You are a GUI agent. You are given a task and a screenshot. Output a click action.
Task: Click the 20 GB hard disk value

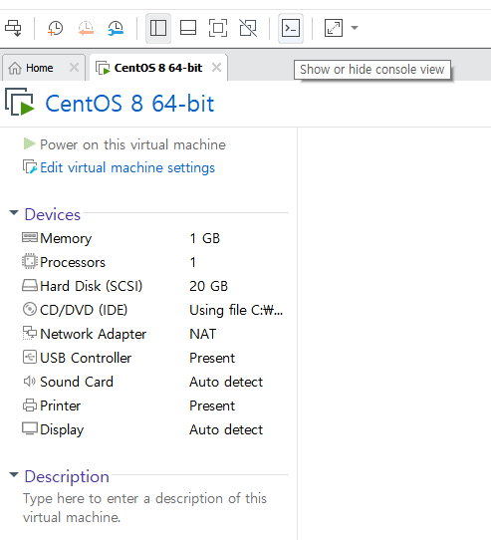click(x=209, y=286)
